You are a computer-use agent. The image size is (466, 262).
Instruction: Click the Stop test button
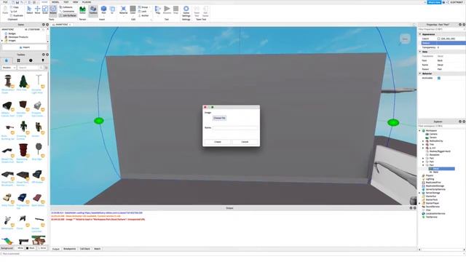pyautogui.click(x=176, y=9)
